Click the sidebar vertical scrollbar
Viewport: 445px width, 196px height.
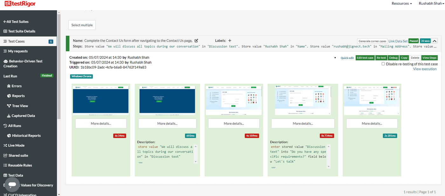[x=58, y=67]
